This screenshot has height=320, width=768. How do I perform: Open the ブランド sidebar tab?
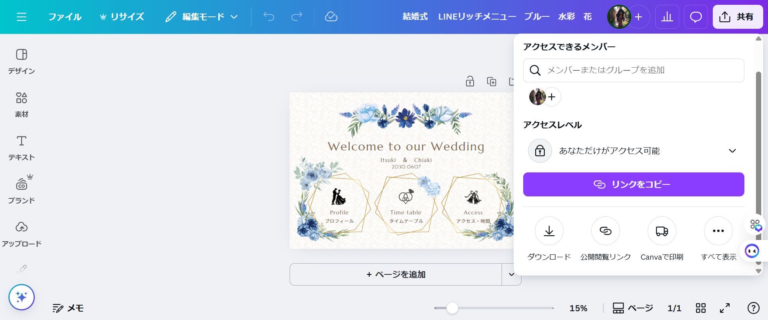pos(22,190)
